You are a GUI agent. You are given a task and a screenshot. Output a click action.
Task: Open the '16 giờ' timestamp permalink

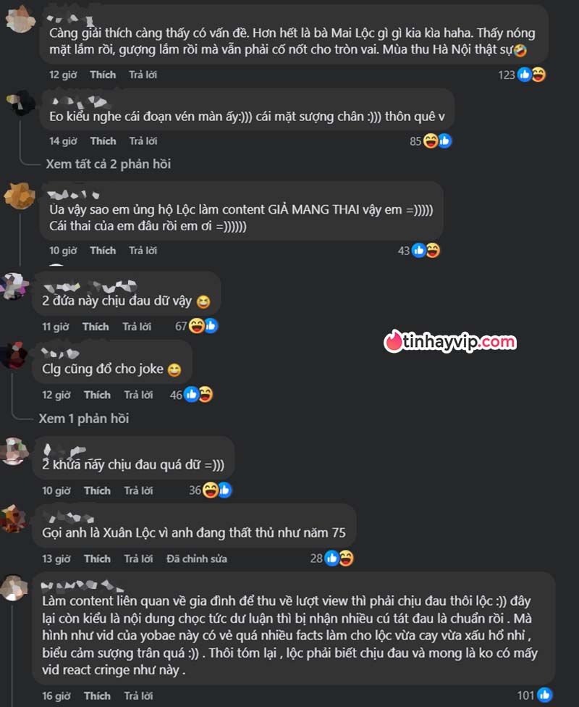click(x=56, y=696)
